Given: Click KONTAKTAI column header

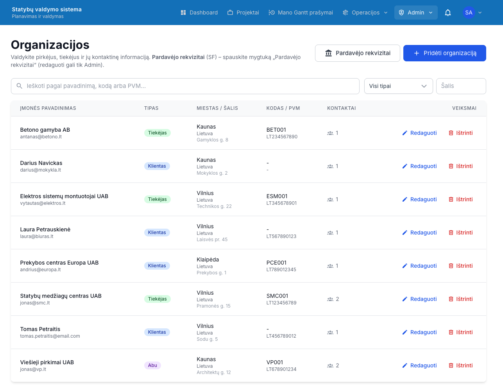Looking at the screenshot, I should [342, 108].
